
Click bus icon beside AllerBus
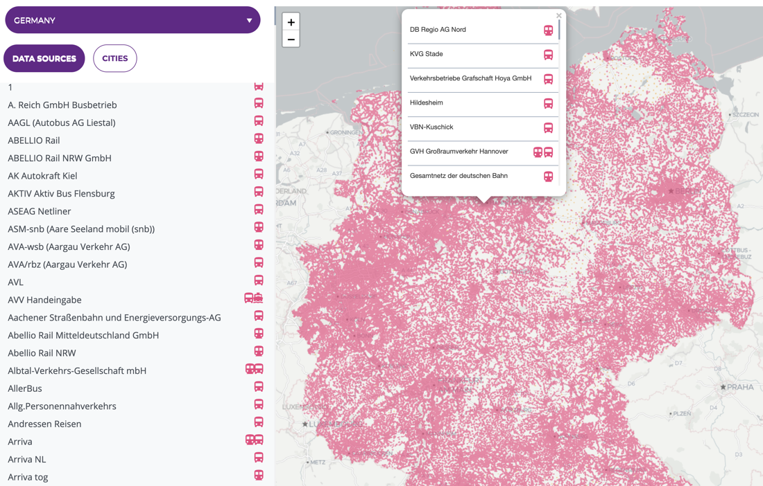point(259,386)
